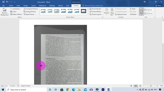Expand the Reset Picture dropdown arrow

coord(36,14)
